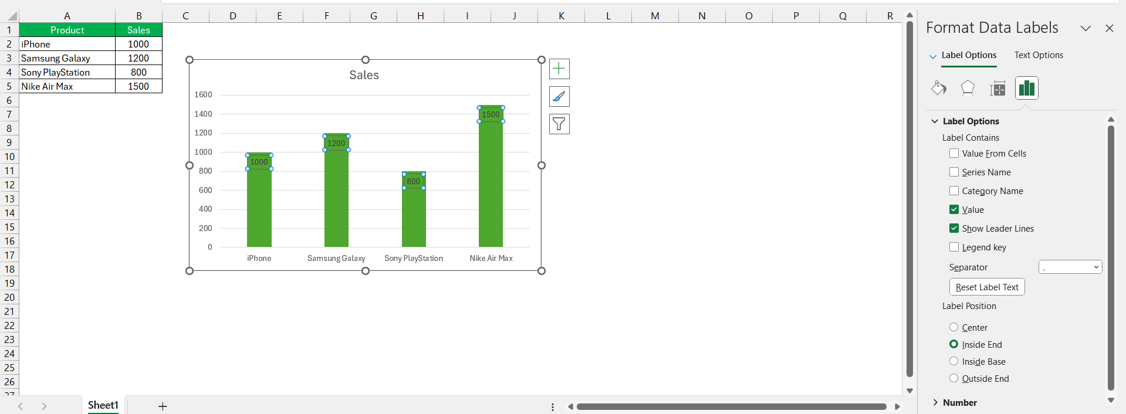Switch to the Label Options tab
Screen dimensions: 1126x414
[x=969, y=55]
